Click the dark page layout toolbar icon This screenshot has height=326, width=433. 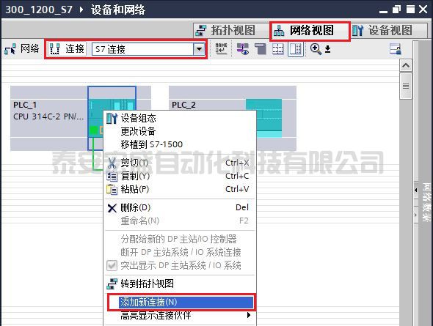click(261, 49)
